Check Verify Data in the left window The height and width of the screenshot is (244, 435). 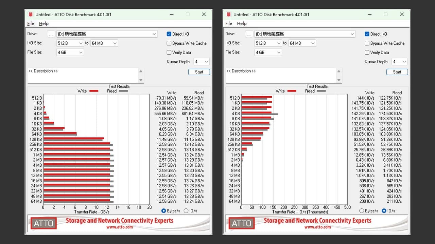tap(169, 52)
